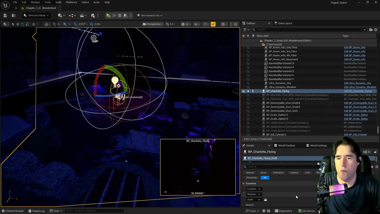380x214 pixels.
Task: Select NavModifierVolume15 in the Outliner
Action: click(x=281, y=71)
